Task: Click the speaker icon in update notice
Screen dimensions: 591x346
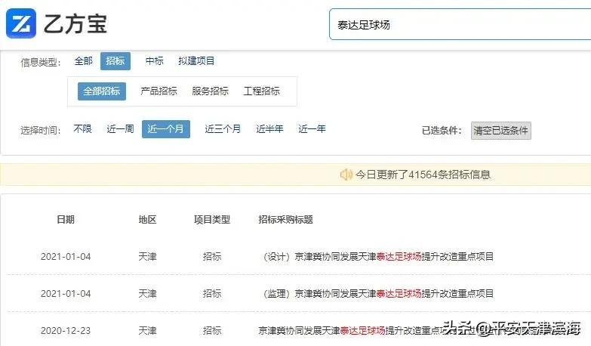Action: (346, 175)
